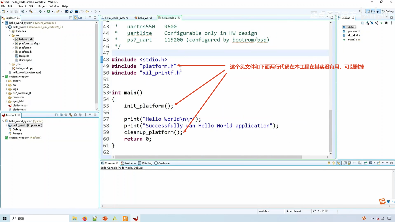
Task: Open the Xilinx menu
Action: click(x=32, y=6)
